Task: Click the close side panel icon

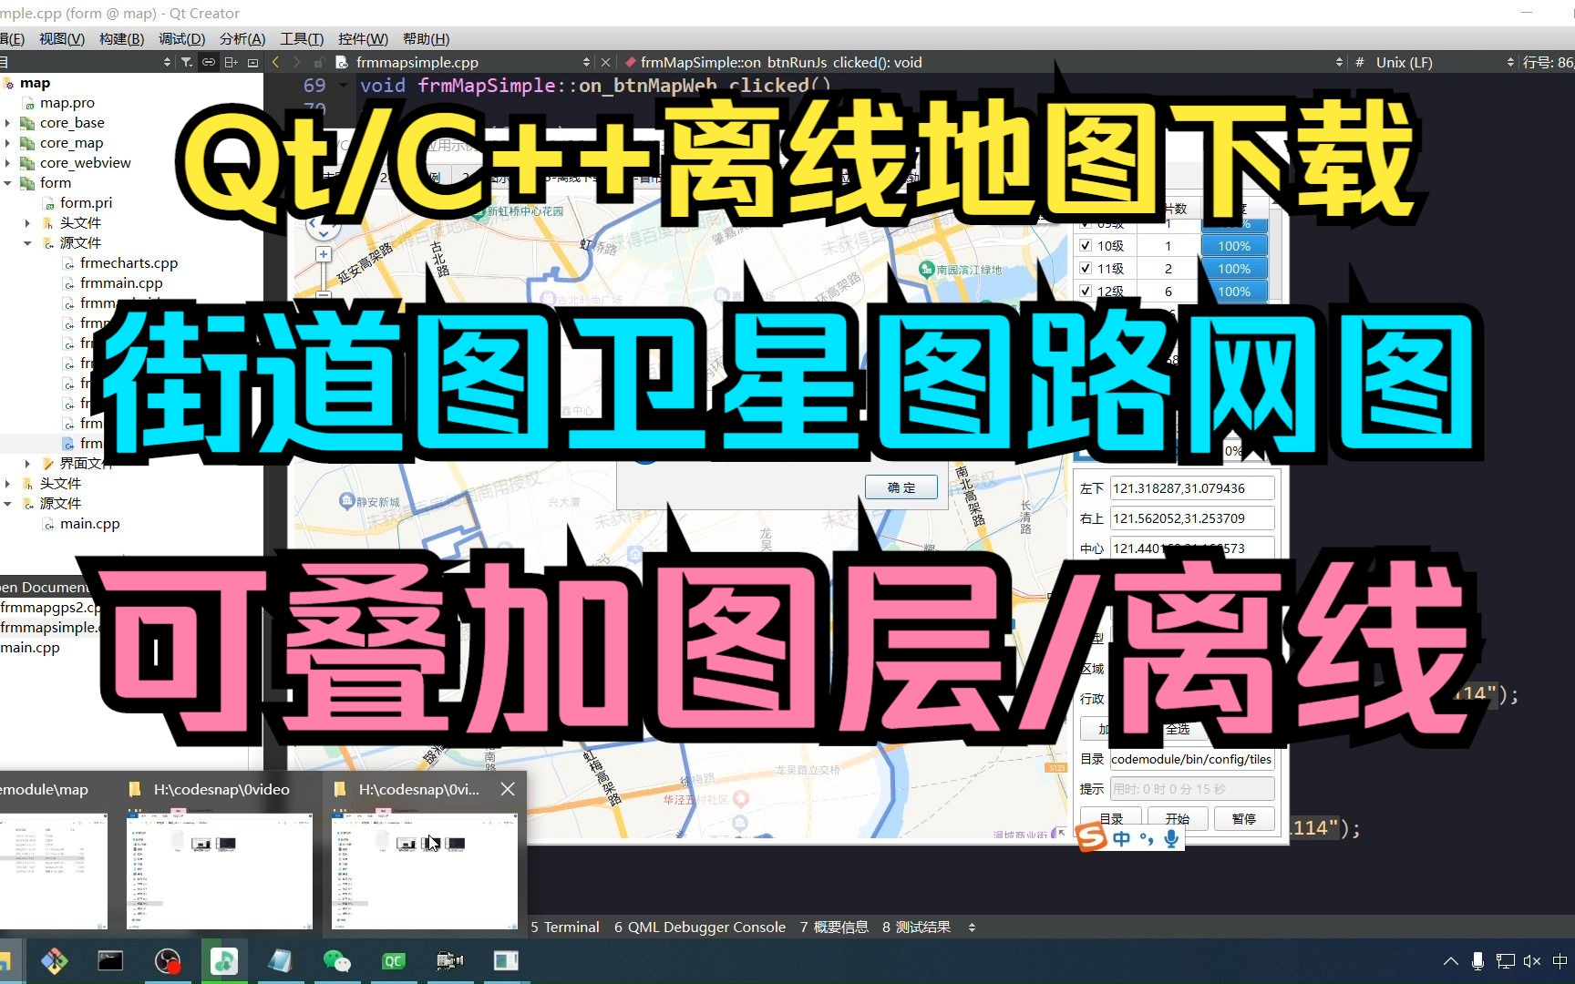Action: (252, 62)
